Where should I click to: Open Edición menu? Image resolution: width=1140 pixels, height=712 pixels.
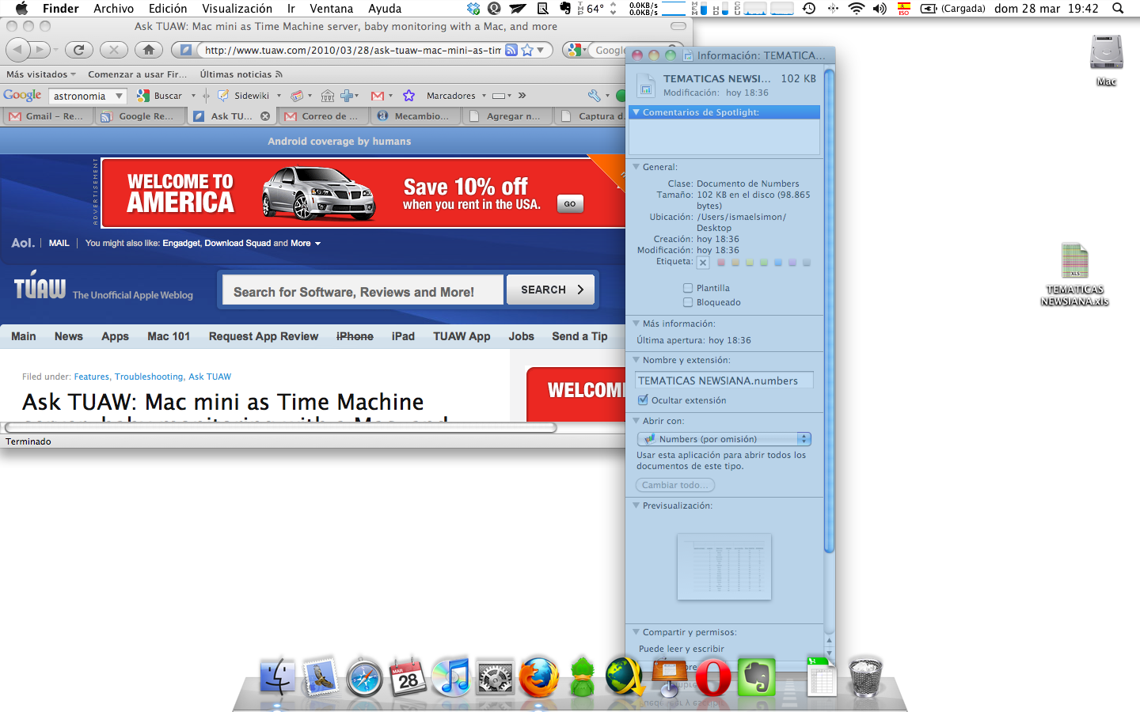(x=168, y=9)
